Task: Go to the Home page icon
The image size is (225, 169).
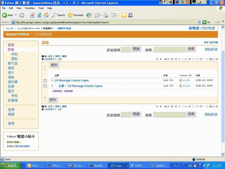Action: 46,15
